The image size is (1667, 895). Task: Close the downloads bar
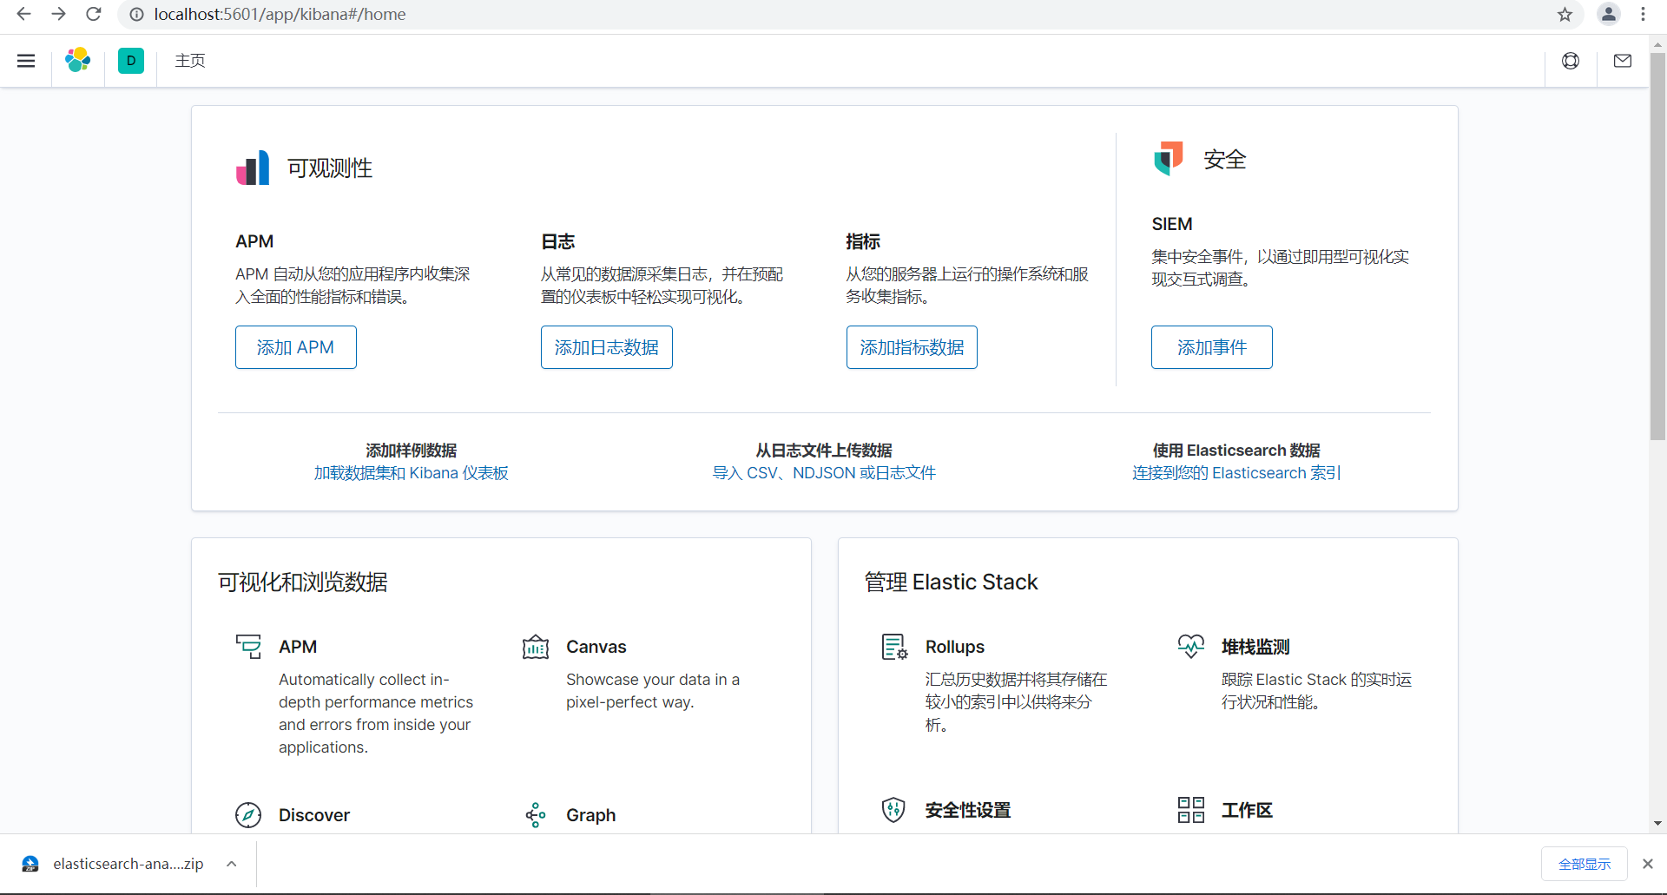click(1647, 864)
